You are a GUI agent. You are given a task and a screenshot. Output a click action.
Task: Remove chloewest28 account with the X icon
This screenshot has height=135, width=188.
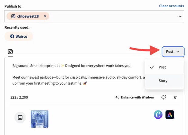click(45, 16)
